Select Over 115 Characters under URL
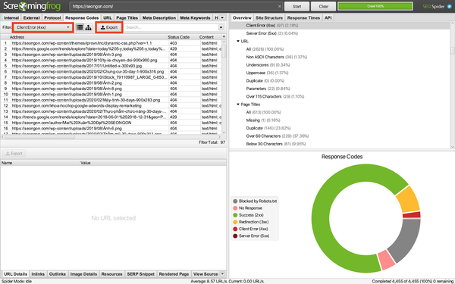The width and height of the screenshot is (455, 284). 275,96
